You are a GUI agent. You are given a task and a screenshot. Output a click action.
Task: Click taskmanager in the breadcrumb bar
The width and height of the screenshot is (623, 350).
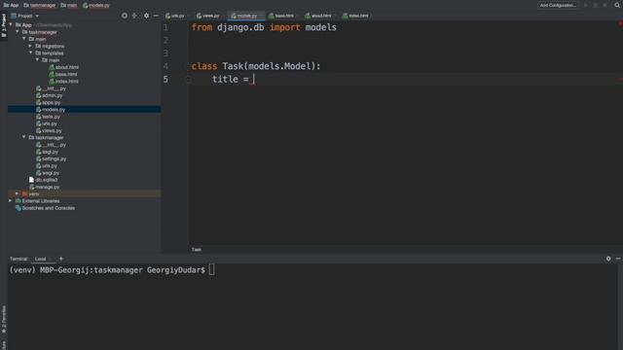coord(39,5)
